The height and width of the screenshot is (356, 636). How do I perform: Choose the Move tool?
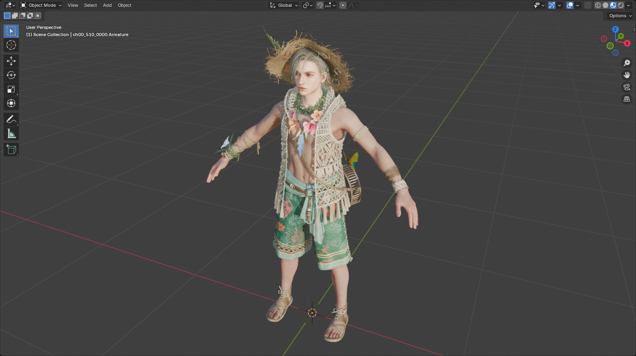point(11,61)
